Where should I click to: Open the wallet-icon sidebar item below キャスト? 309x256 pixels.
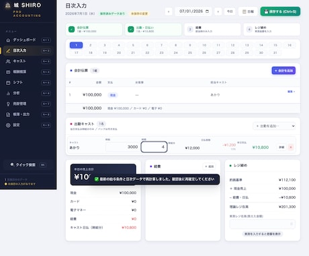[x=8, y=72]
